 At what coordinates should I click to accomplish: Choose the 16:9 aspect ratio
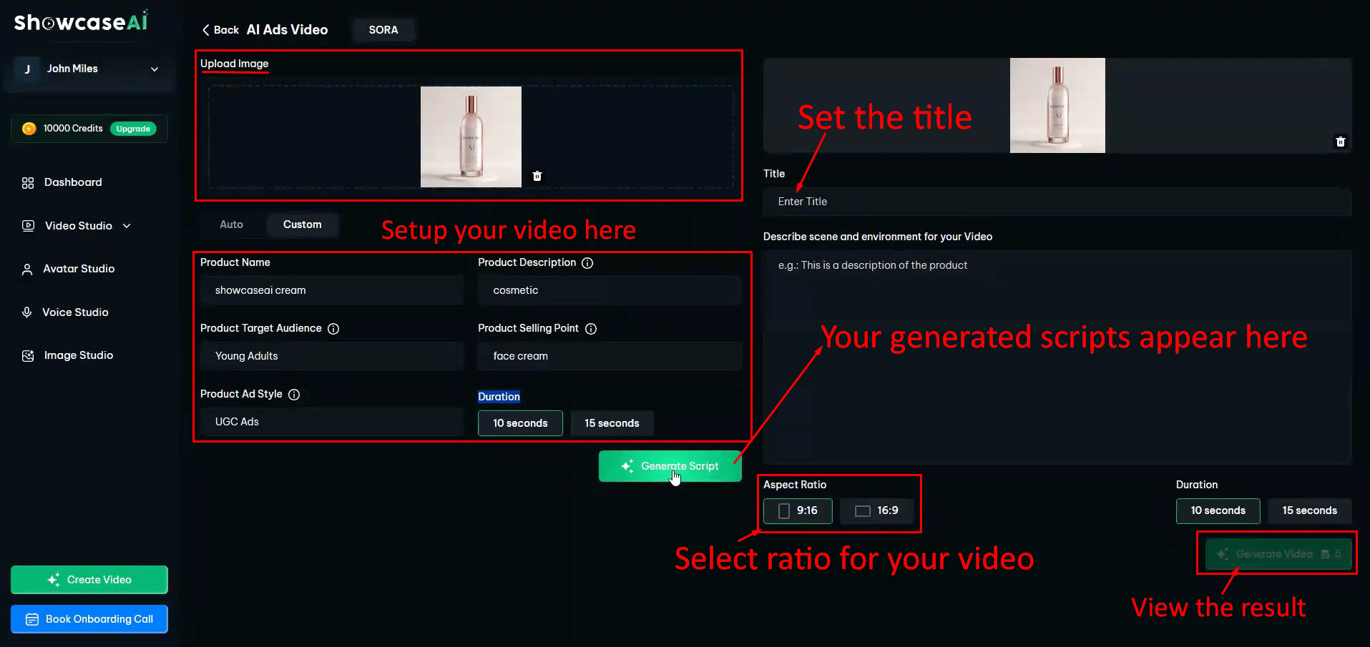pyautogui.click(x=876, y=510)
